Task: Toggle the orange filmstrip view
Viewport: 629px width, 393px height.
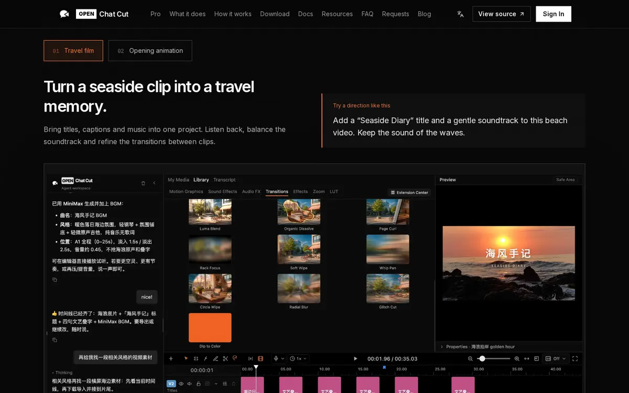Action: [x=261, y=358]
